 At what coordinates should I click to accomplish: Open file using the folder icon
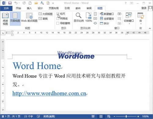36,3
